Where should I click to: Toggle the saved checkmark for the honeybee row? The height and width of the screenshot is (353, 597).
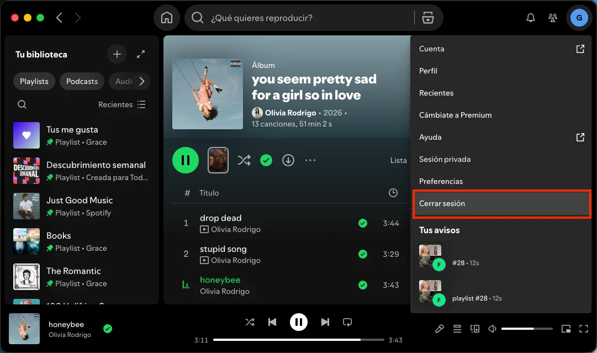363,285
